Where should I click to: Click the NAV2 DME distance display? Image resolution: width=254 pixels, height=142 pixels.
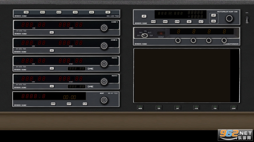pyautogui.click(x=76, y=86)
